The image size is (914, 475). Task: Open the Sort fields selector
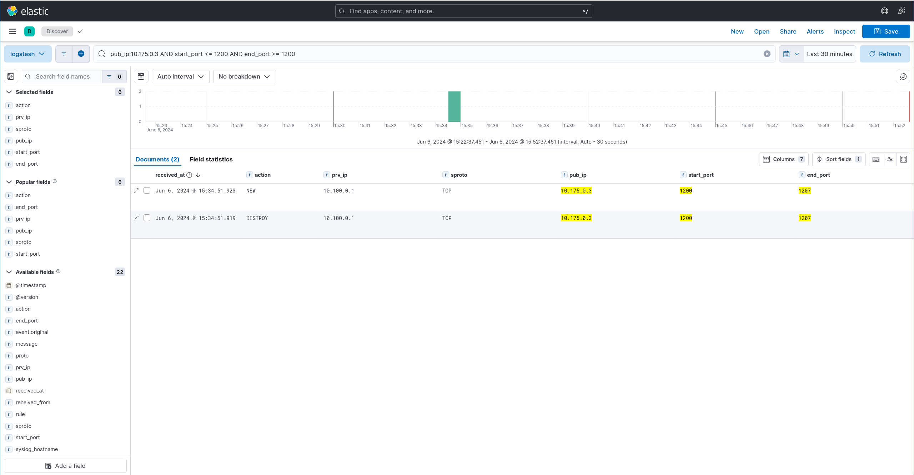point(839,159)
